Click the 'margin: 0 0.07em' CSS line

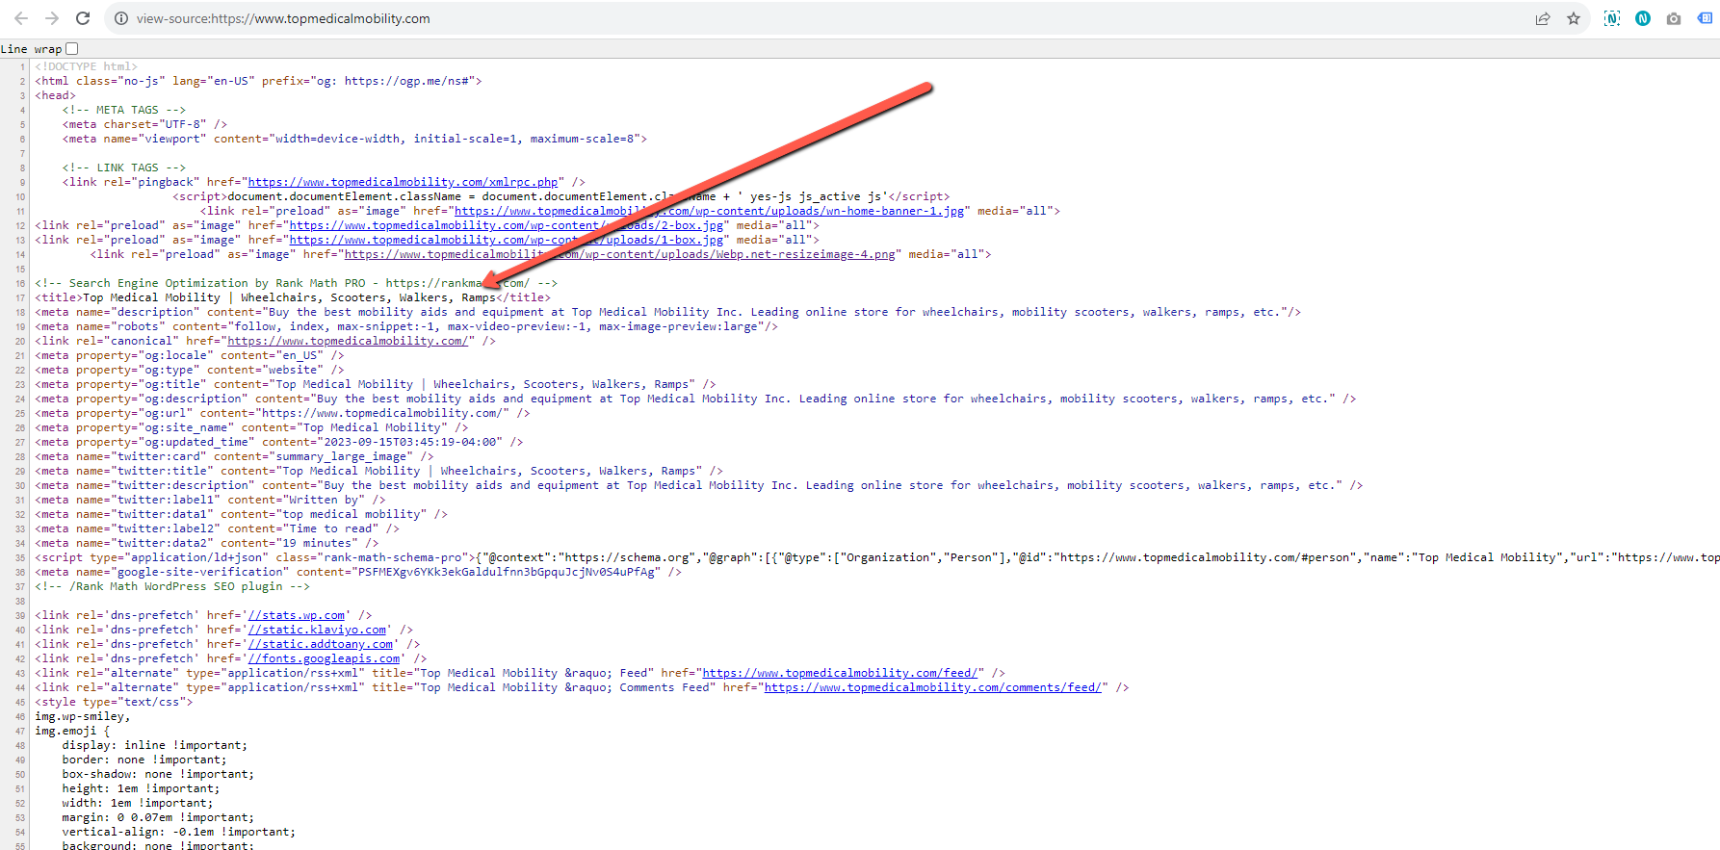158,817
